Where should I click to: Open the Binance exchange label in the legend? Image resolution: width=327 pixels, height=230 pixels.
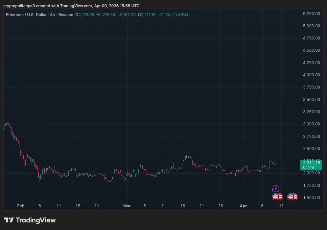point(66,14)
